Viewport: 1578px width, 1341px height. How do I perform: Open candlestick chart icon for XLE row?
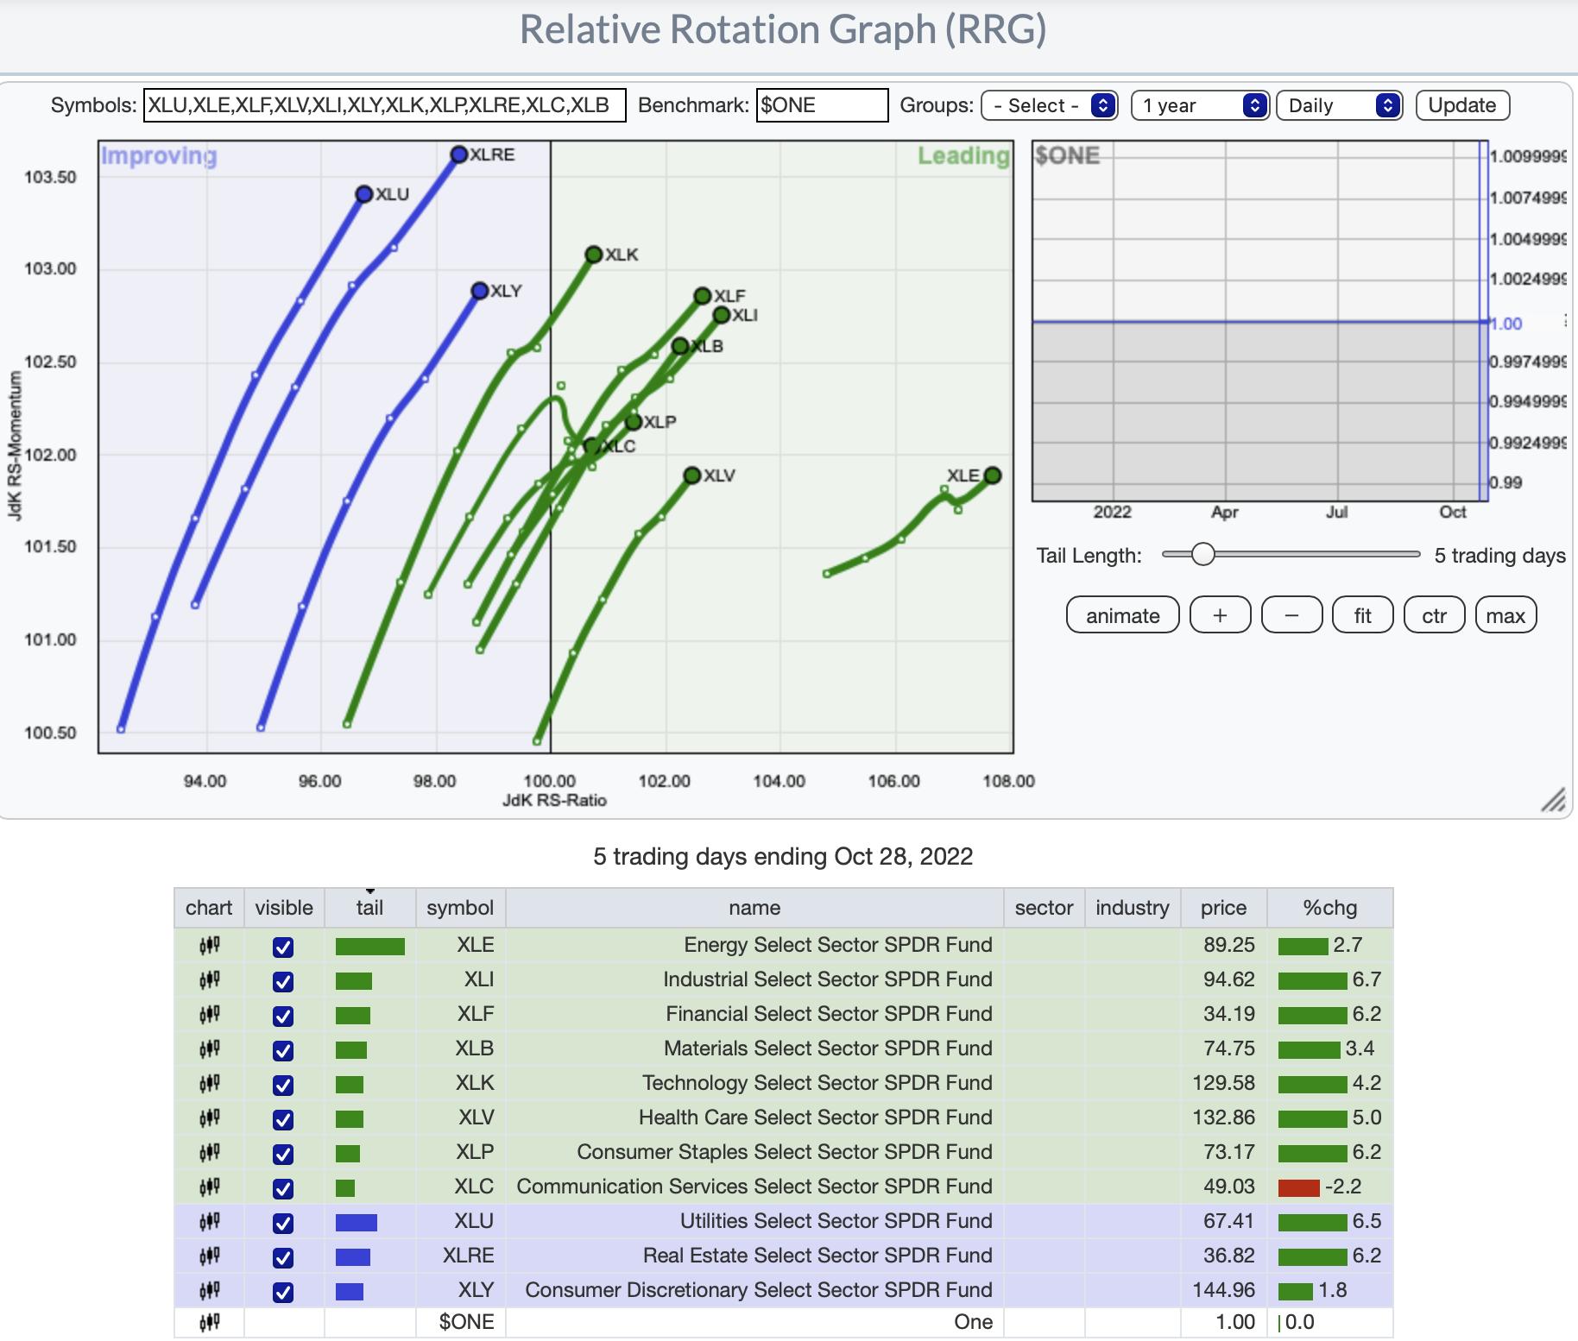point(209,946)
